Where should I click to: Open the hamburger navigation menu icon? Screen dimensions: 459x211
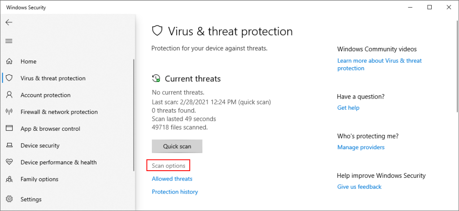[9, 41]
